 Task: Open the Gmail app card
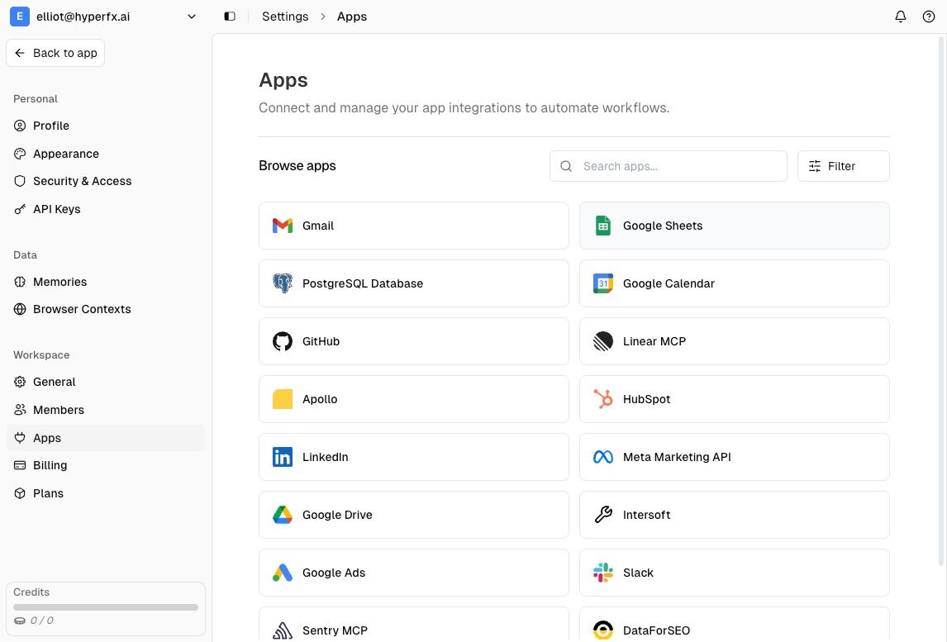[x=414, y=226]
